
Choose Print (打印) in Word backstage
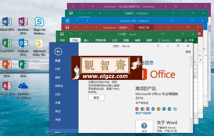[x=58, y=94]
